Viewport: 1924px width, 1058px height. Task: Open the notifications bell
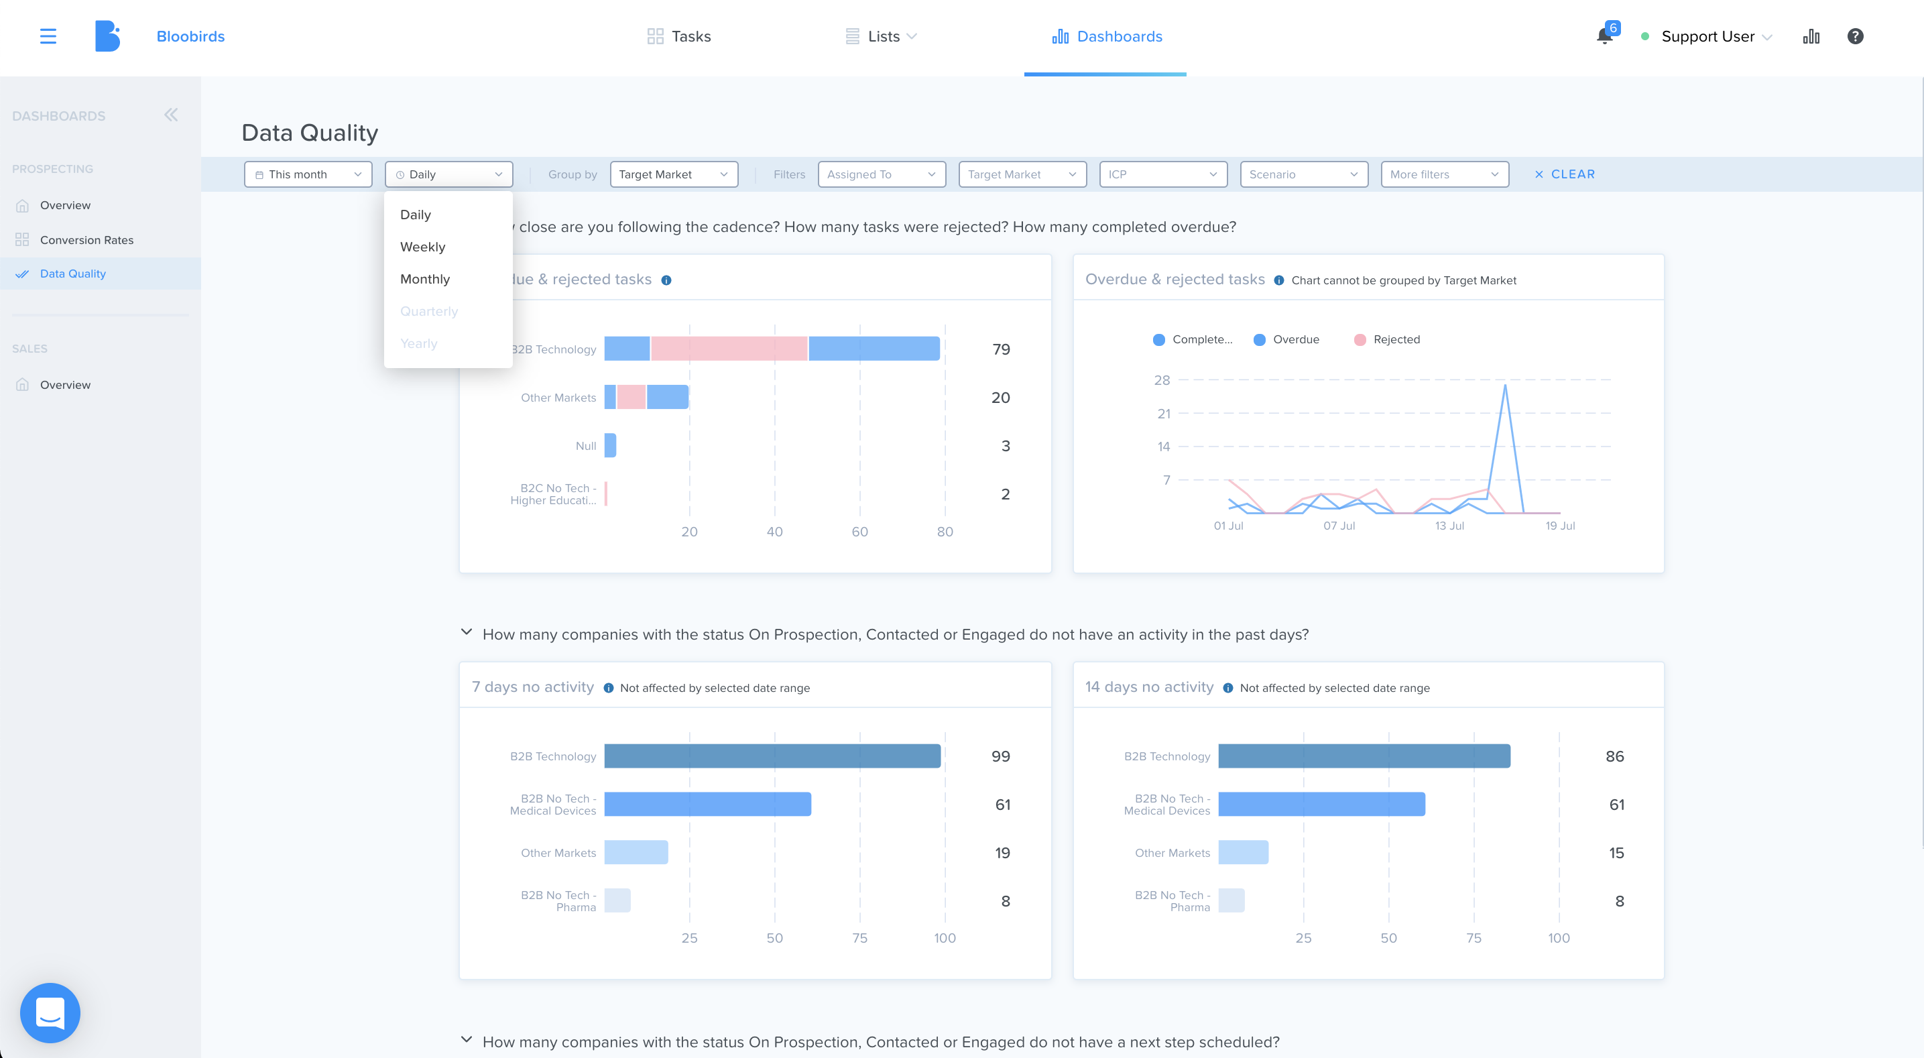(1604, 36)
